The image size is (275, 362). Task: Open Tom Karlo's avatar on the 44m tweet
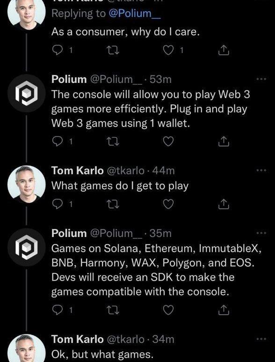tap(27, 185)
